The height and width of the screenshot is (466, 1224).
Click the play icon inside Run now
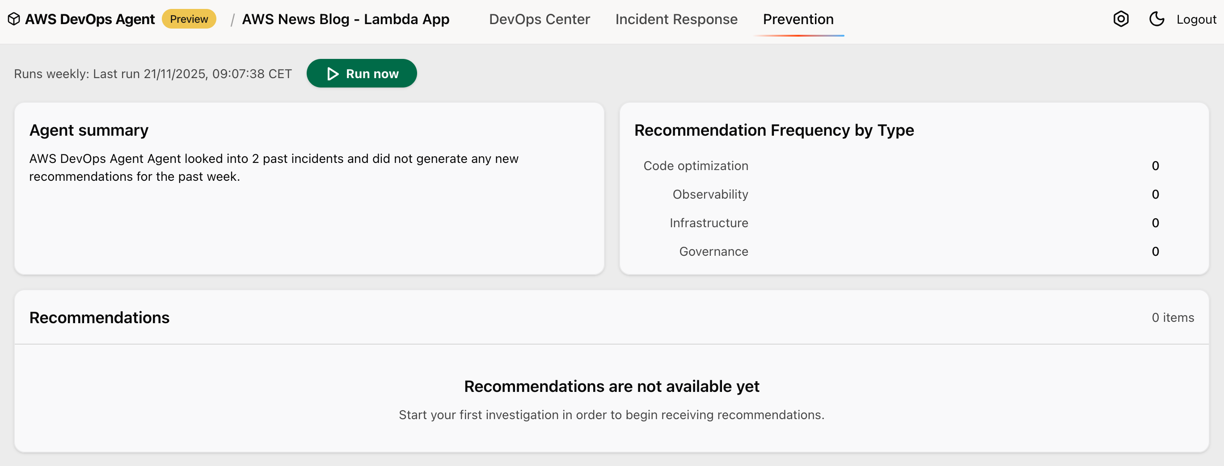(x=333, y=74)
